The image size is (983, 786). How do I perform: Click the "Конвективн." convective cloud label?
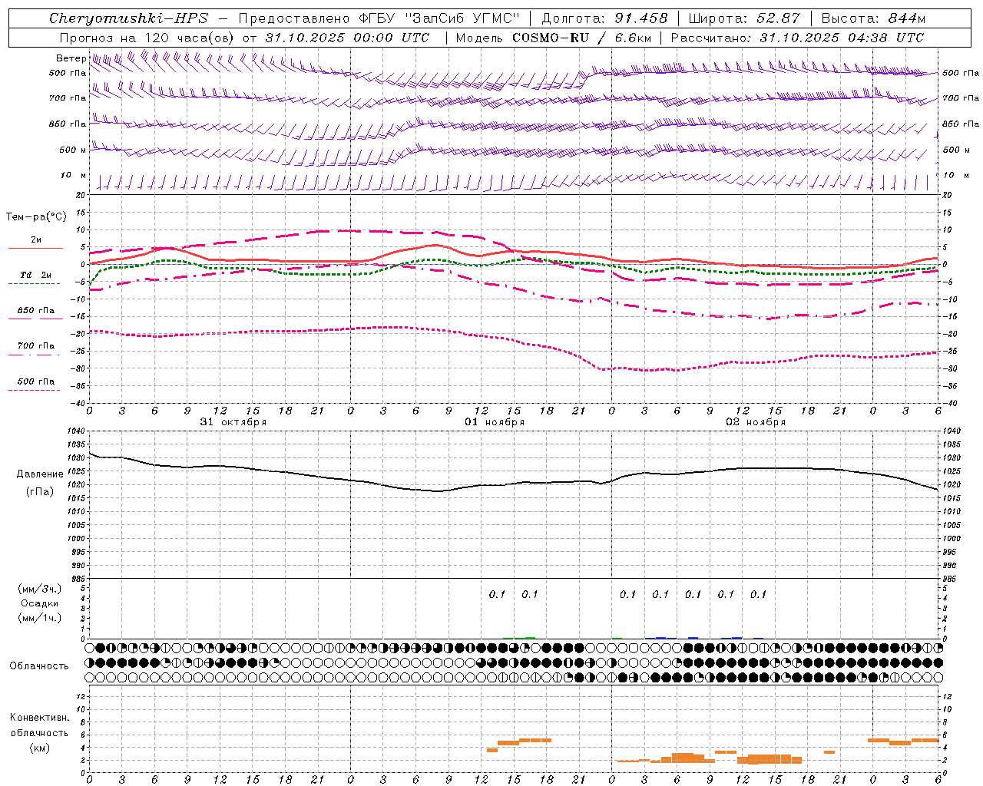pyautogui.click(x=39, y=718)
